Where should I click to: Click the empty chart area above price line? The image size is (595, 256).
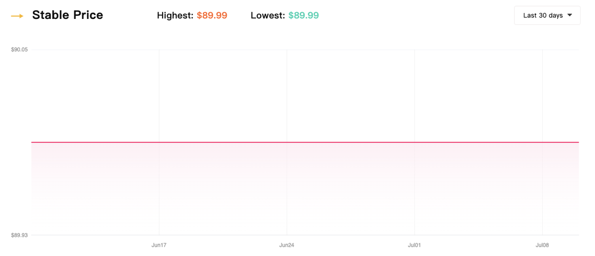coord(305,96)
